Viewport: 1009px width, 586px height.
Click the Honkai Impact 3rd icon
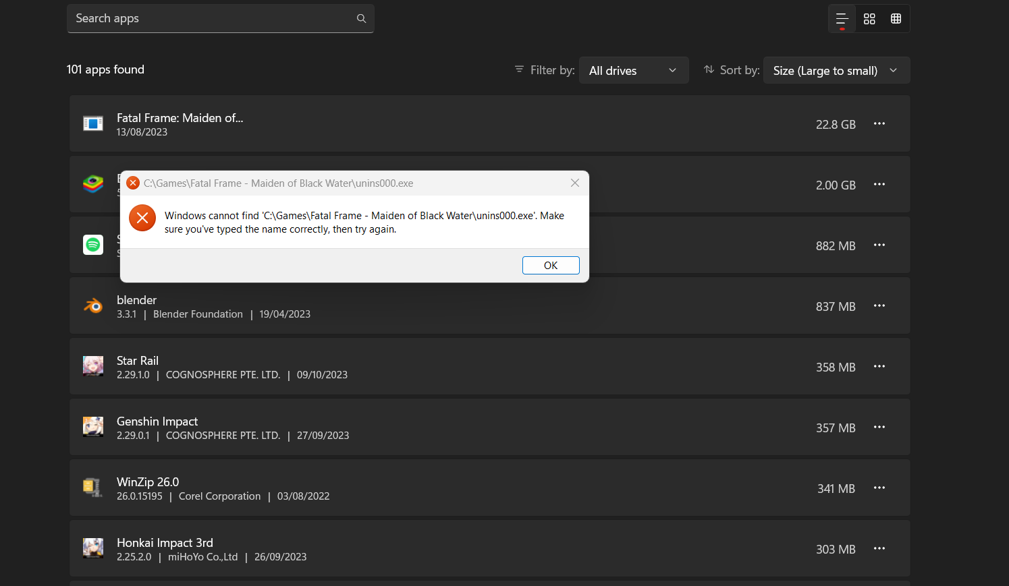click(93, 548)
